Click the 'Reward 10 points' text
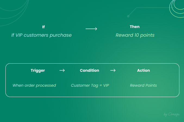Screen dimensions: 184x122 pos(135,35)
